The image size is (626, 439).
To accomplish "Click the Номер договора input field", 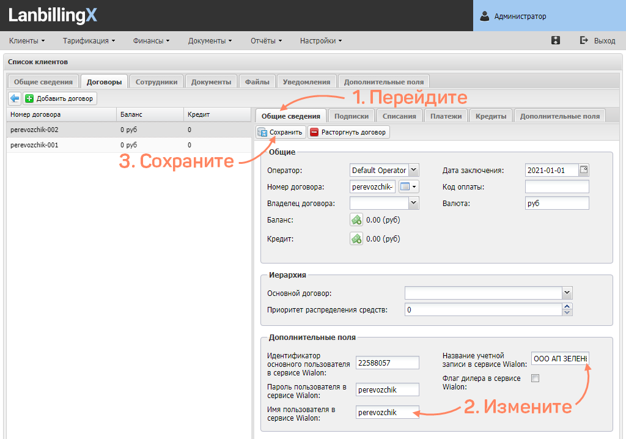I will click(372, 186).
